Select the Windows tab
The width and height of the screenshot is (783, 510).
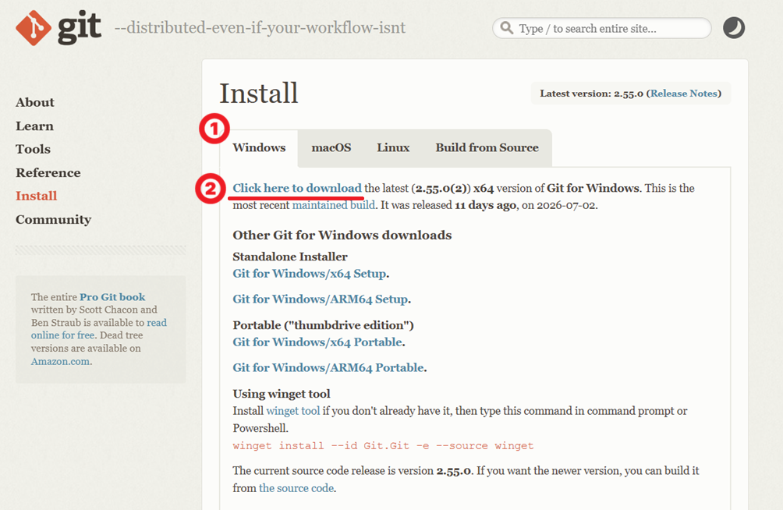pyautogui.click(x=259, y=147)
